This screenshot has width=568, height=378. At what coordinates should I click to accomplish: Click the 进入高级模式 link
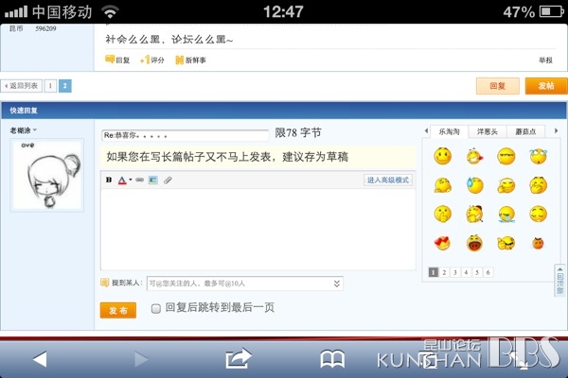[387, 180]
